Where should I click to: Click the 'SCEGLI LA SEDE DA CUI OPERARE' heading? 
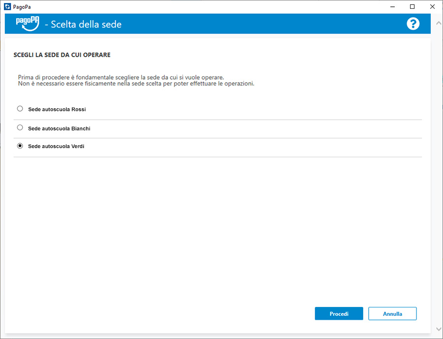pyautogui.click(x=62, y=55)
